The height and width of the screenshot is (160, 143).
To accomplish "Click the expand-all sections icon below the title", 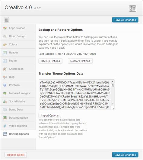I will (x=6, y=20).
